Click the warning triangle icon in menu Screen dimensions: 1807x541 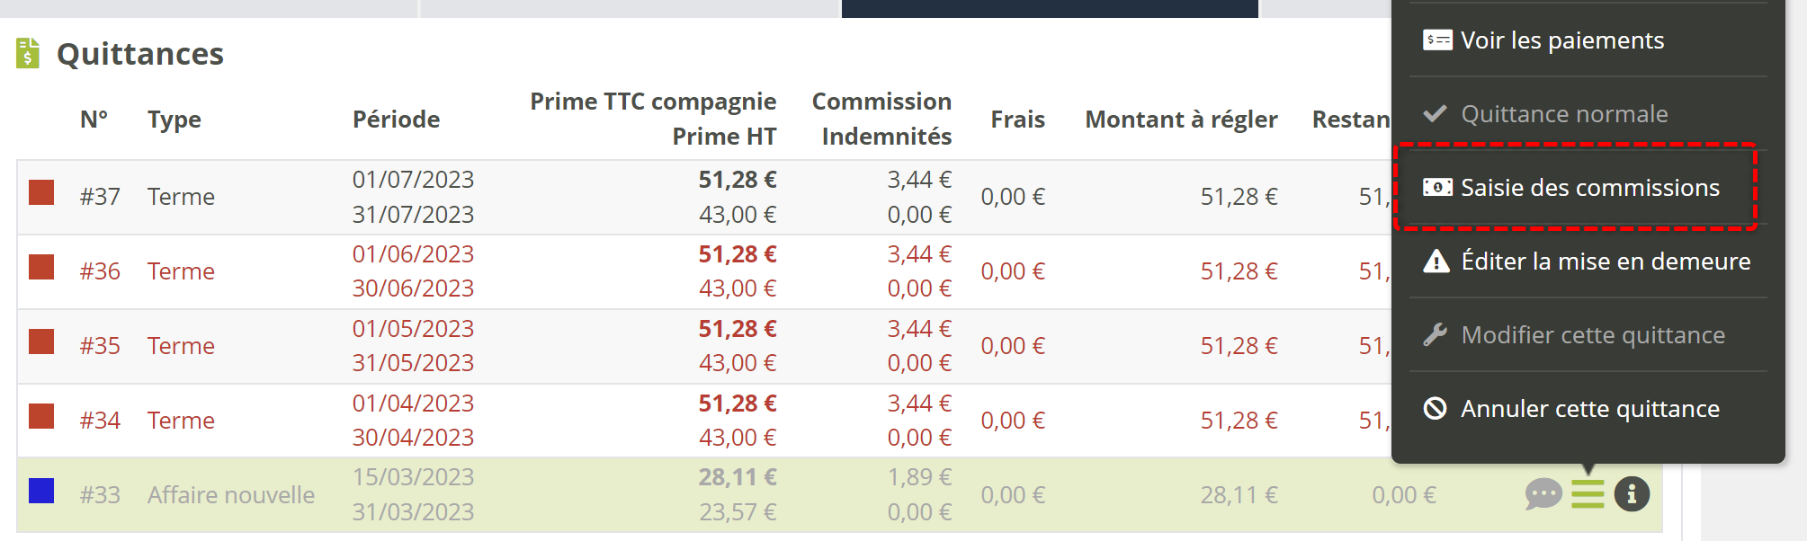[x=1436, y=262]
